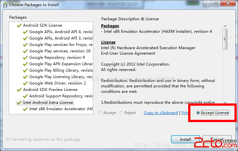
Task: Click checkmark icon beside Google Repository, revision 9
Action: [25, 58]
